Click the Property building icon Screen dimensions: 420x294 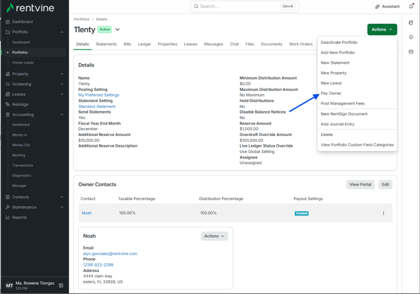coord(8,74)
